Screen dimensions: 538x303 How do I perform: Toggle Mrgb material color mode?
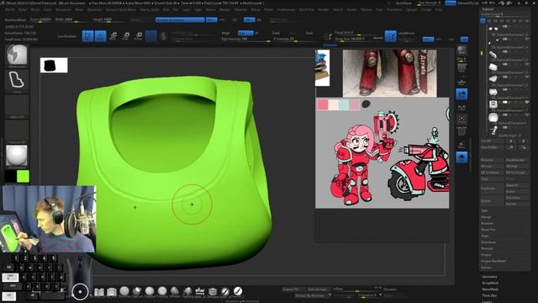pyautogui.click(x=225, y=33)
